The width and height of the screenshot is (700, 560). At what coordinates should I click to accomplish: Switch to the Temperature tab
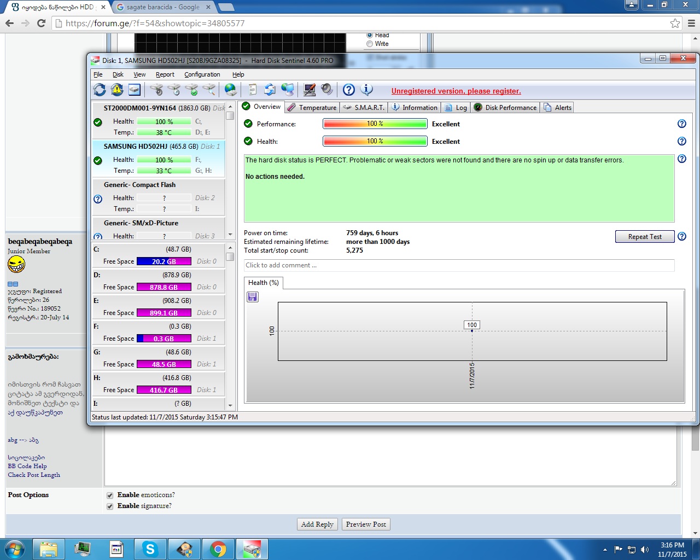[312, 108]
